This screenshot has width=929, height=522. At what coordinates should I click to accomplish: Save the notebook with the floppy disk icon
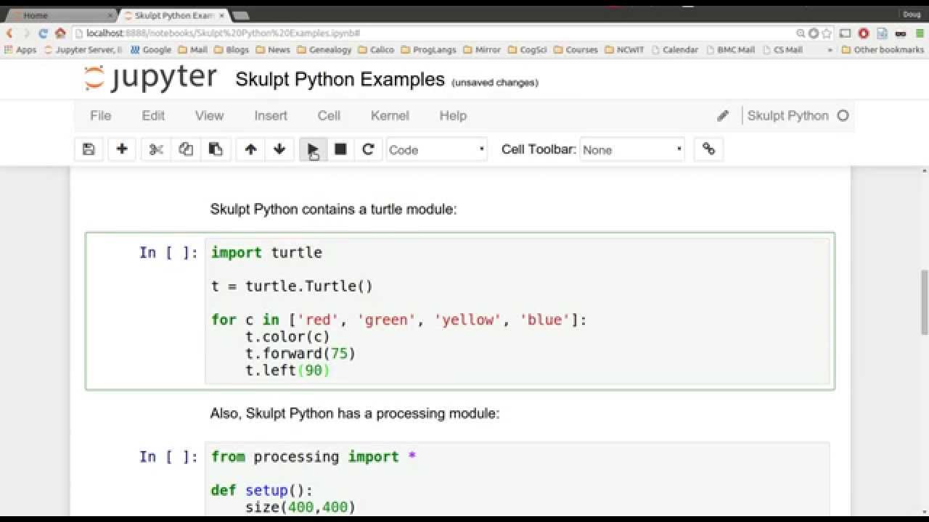coord(89,149)
